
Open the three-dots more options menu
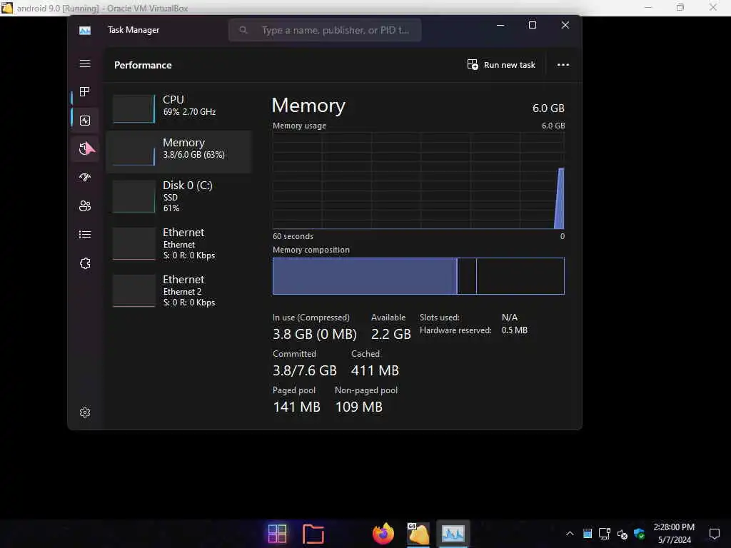[x=563, y=65]
